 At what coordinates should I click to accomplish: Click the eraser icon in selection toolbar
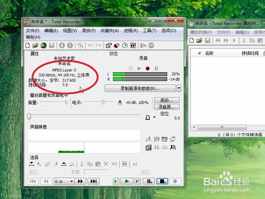[x=48, y=164]
